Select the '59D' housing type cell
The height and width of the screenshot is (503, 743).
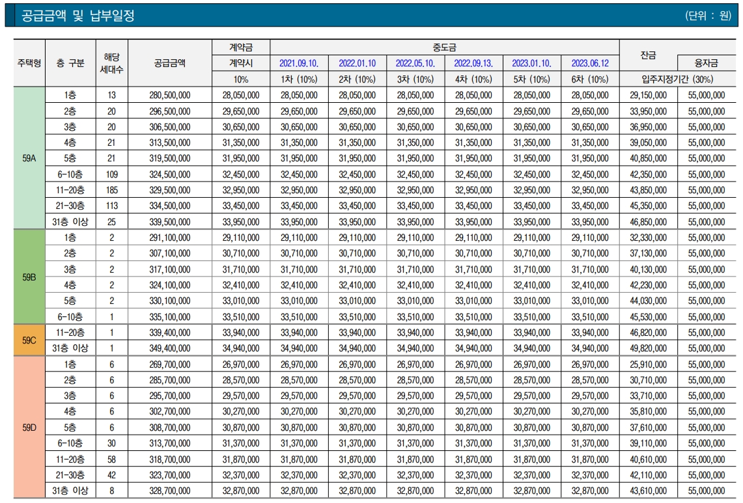point(29,428)
